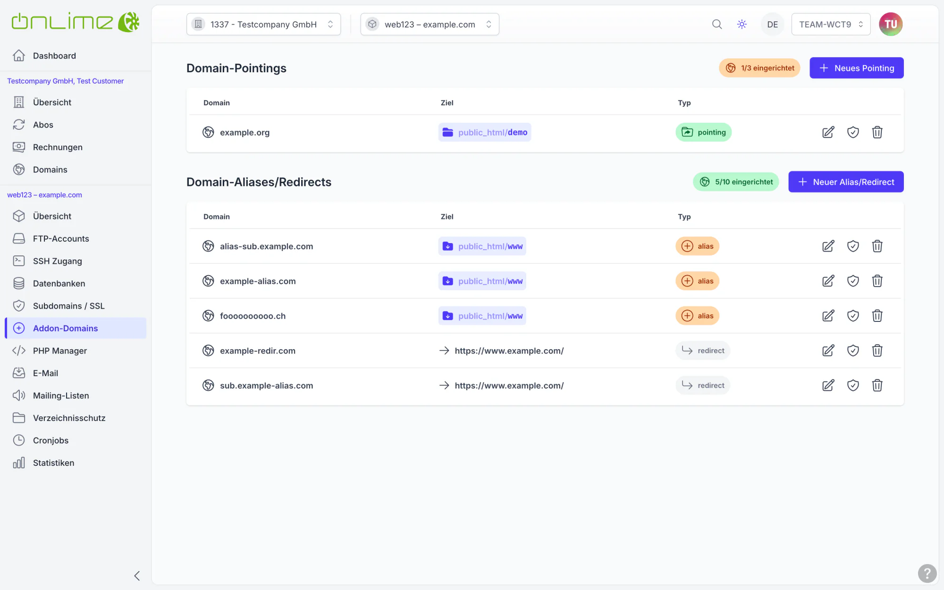Edit the sub.example-alias.com redirect
This screenshot has width=944, height=590.
click(828, 386)
